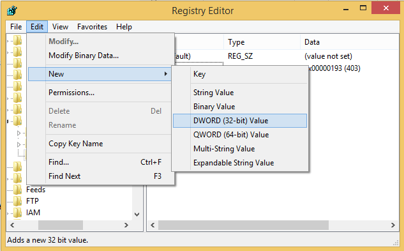Click the values pane horizontal scrollbar thumb
The width and height of the screenshot is (404, 251).
coord(243,225)
